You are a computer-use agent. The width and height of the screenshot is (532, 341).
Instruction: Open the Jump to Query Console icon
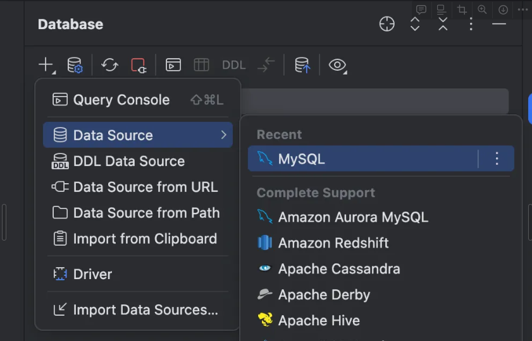173,65
